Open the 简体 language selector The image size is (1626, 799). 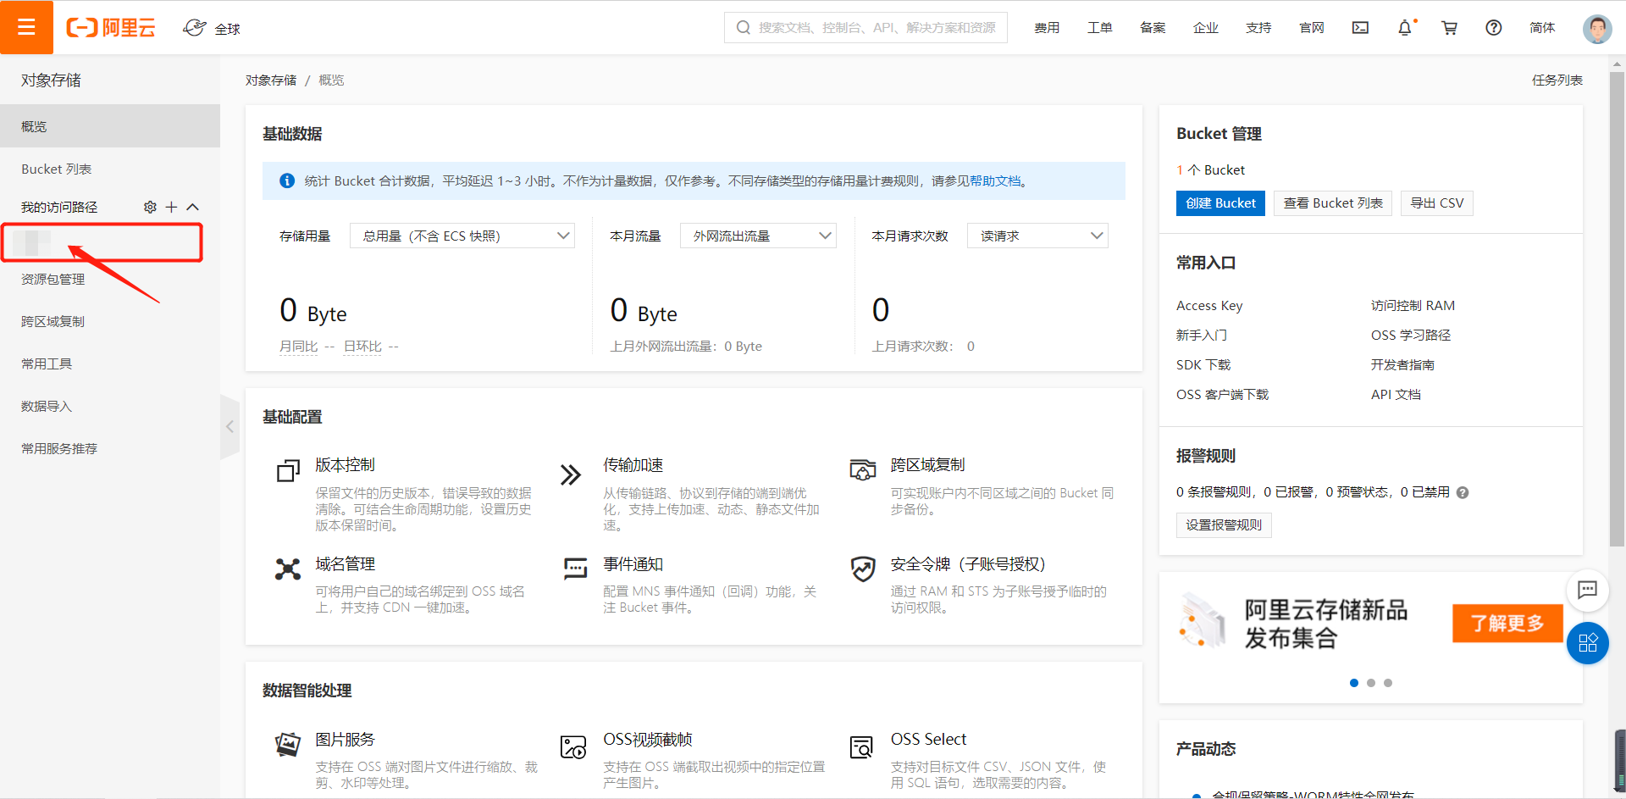tap(1542, 28)
